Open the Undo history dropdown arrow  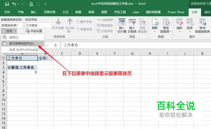(x=18, y=4)
